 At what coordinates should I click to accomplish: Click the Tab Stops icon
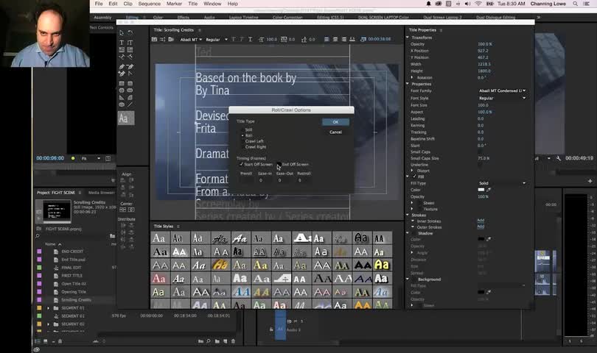pos(352,39)
